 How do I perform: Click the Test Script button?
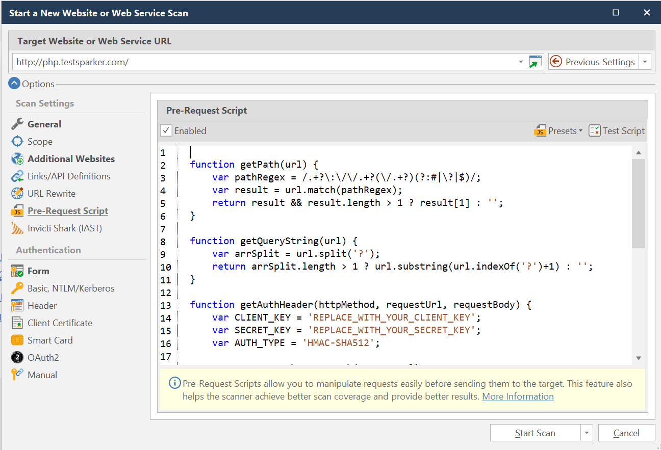tap(617, 131)
